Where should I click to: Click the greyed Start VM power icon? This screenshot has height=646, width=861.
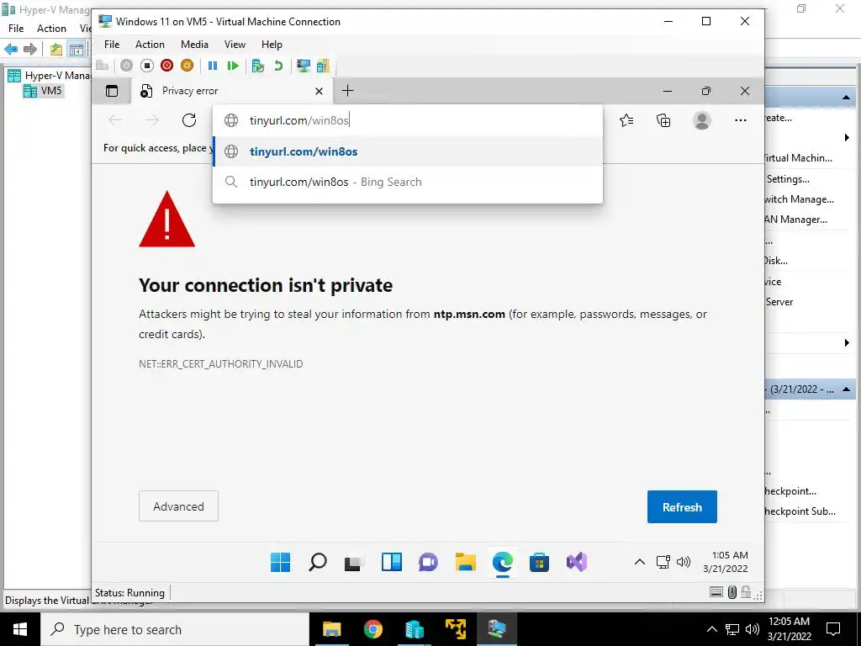pyautogui.click(x=126, y=66)
